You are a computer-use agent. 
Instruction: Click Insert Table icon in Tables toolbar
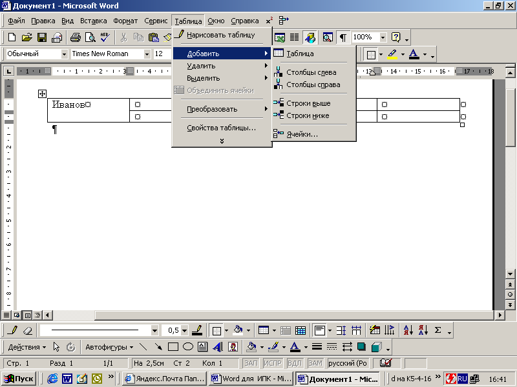pos(264,330)
